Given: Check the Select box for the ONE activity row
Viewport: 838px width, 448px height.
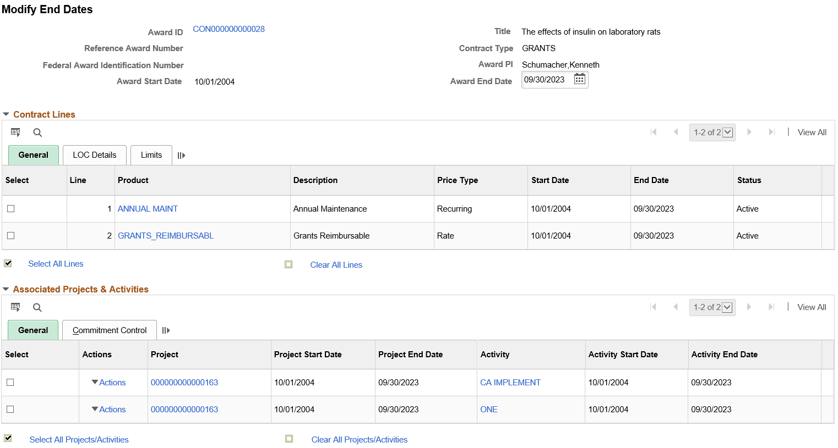Looking at the screenshot, I should (10, 409).
